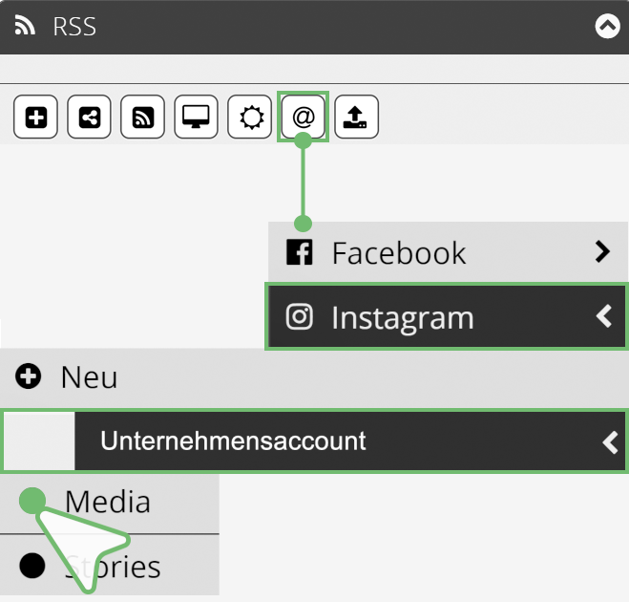This screenshot has width=629, height=602.
Task: Click the upload toolbar icon
Action: tap(357, 118)
